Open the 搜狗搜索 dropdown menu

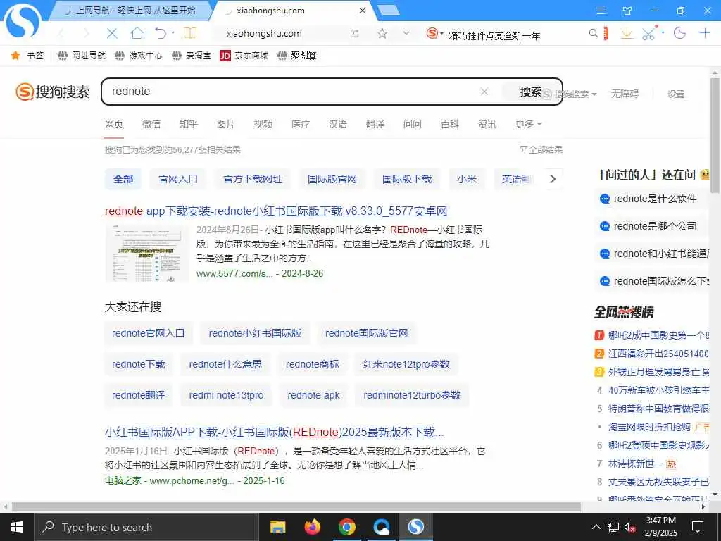[x=570, y=94]
